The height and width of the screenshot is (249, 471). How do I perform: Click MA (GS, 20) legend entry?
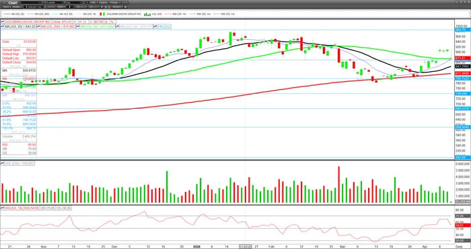click(x=14, y=14)
